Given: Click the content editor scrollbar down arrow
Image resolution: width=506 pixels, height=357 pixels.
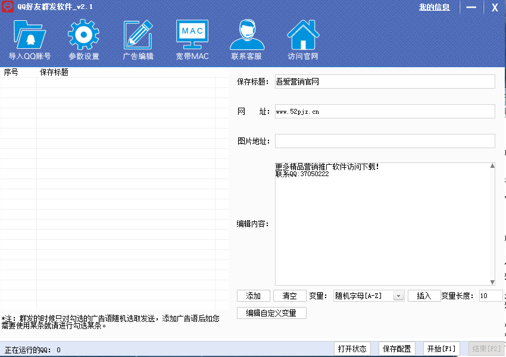Looking at the screenshot, I should click(492, 282).
